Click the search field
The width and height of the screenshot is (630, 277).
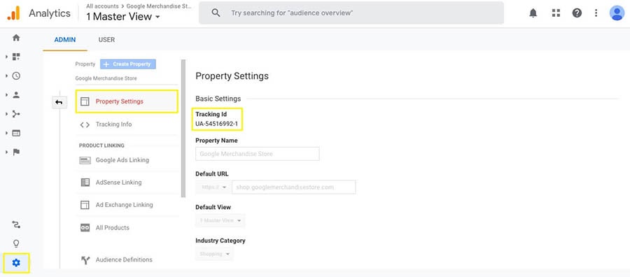[x=351, y=13]
